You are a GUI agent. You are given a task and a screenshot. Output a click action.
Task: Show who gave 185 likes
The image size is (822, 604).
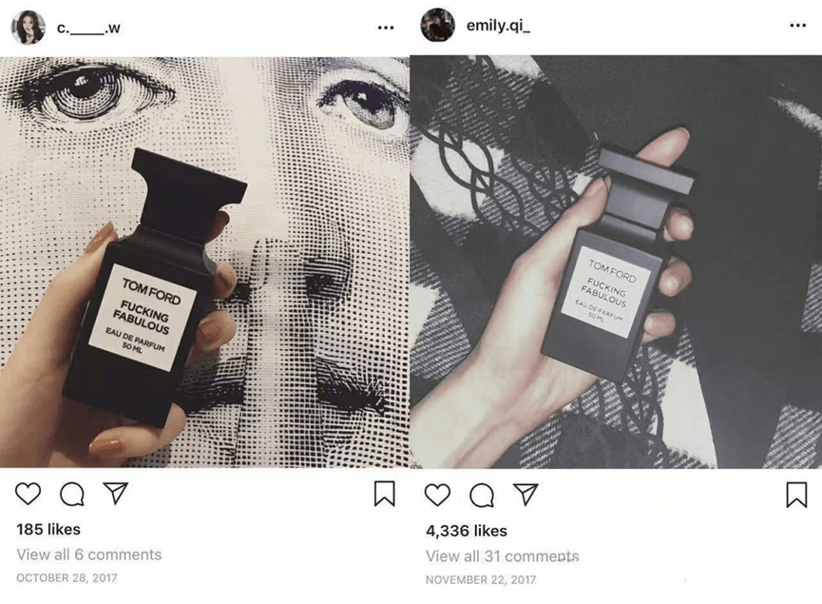pyautogui.click(x=48, y=529)
